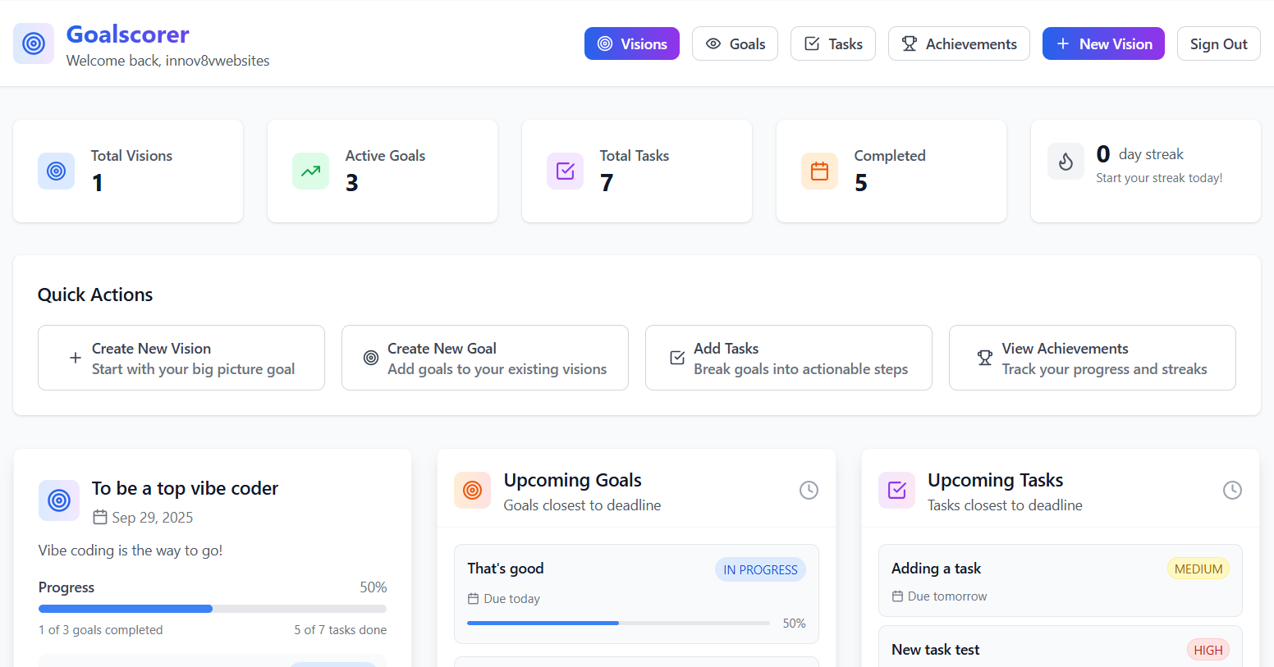Screen dimensions: 1274x667
Task: Click the 1 of 3 goals completed text
Action: click(x=100, y=630)
